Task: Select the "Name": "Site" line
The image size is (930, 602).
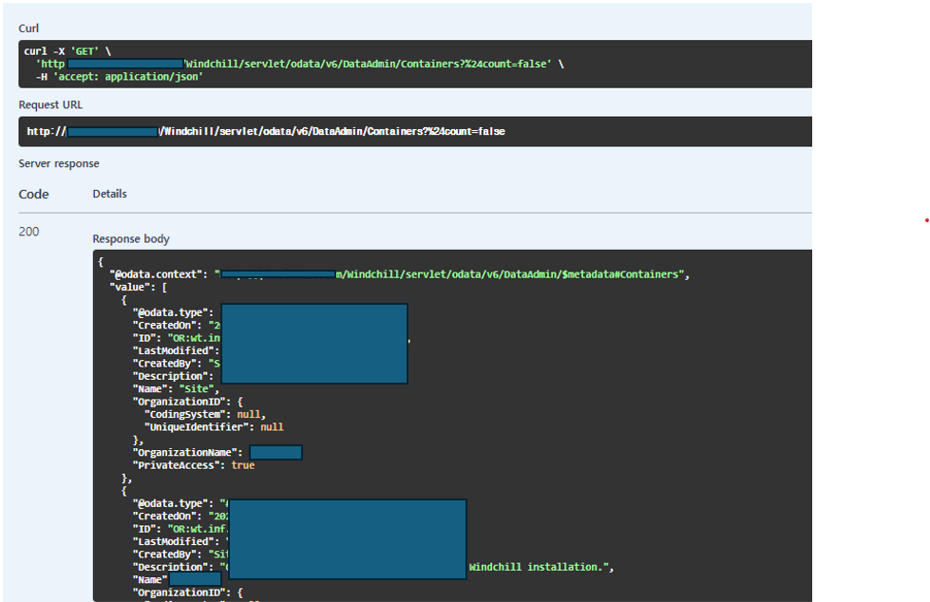Action: pyautogui.click(x=176, y=389)
